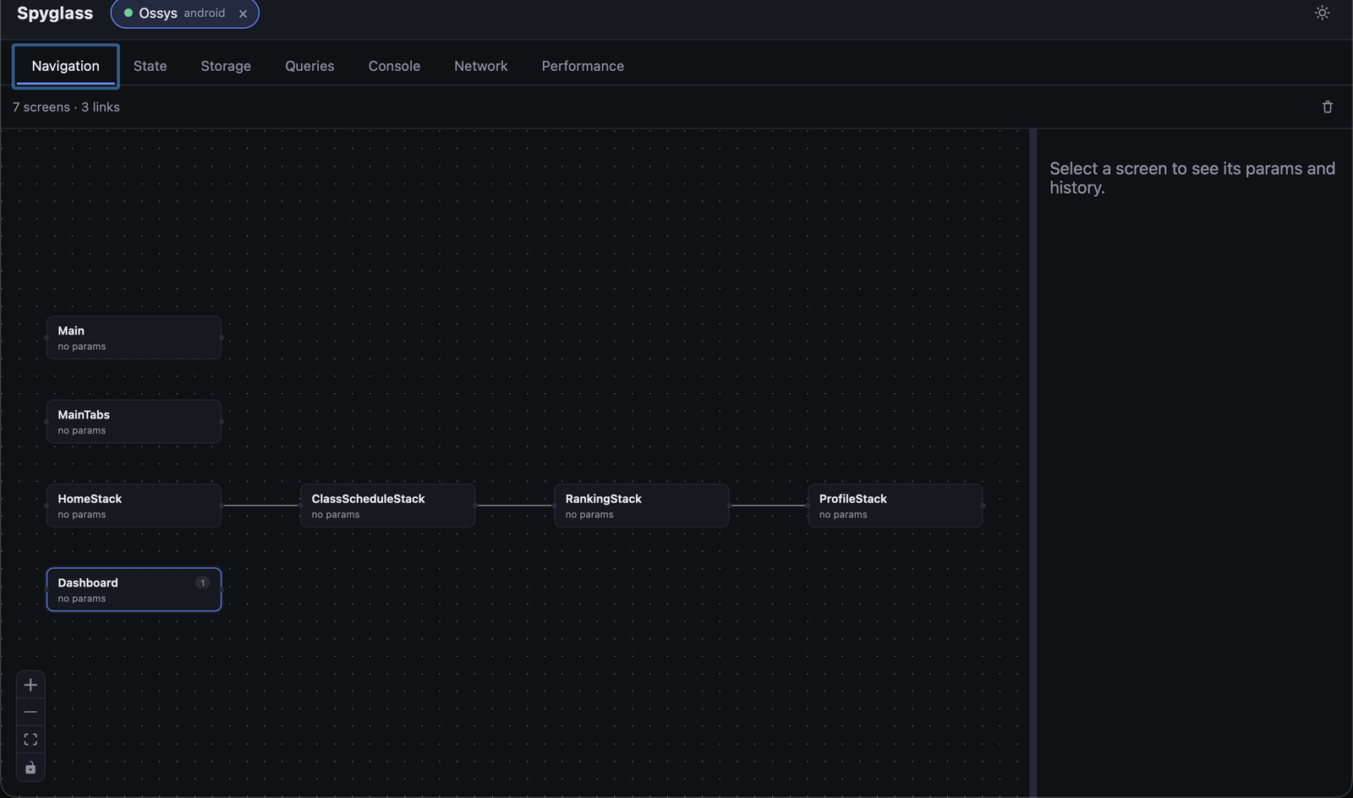This screenshot has height=798, width=1353.
Task: Toggle the light/dark theme sun icon
Action: click(1323, 13)
